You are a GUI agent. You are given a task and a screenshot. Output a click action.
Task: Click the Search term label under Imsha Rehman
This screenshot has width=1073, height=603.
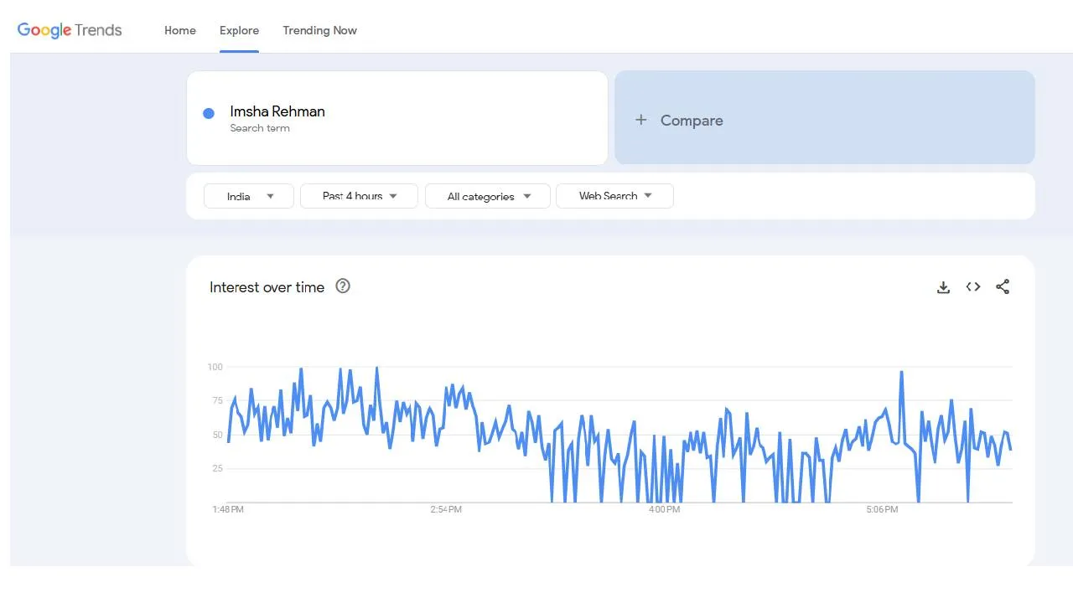(x=260, y=128)
